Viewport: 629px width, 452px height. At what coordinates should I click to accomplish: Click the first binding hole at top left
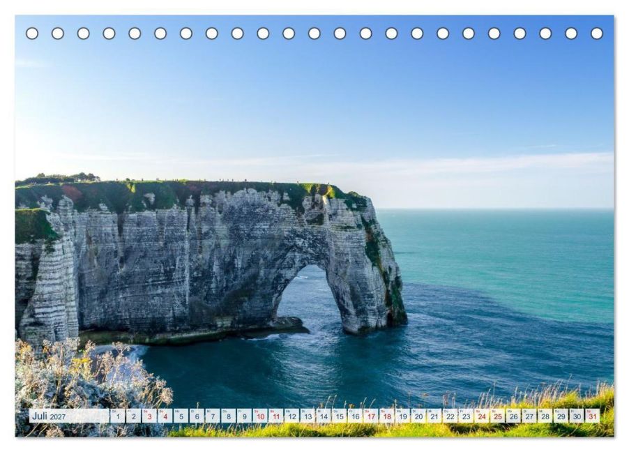tap(32, 33)
